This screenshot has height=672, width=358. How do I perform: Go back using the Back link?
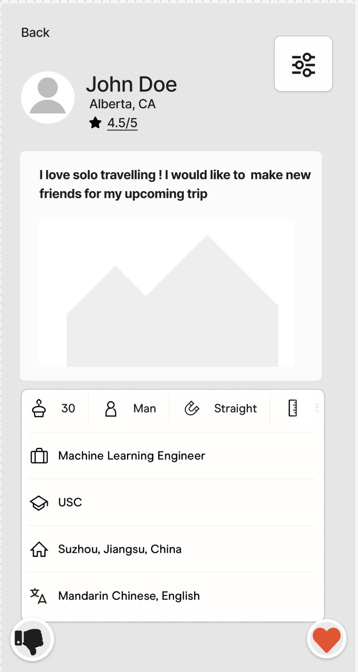(x=35, y=33)
